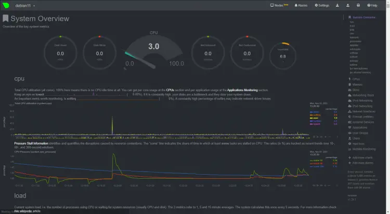Click the bookmark icon beside System Overview heading
The image size is (390, 214).
pyautogui.click(x=6, y=18)
